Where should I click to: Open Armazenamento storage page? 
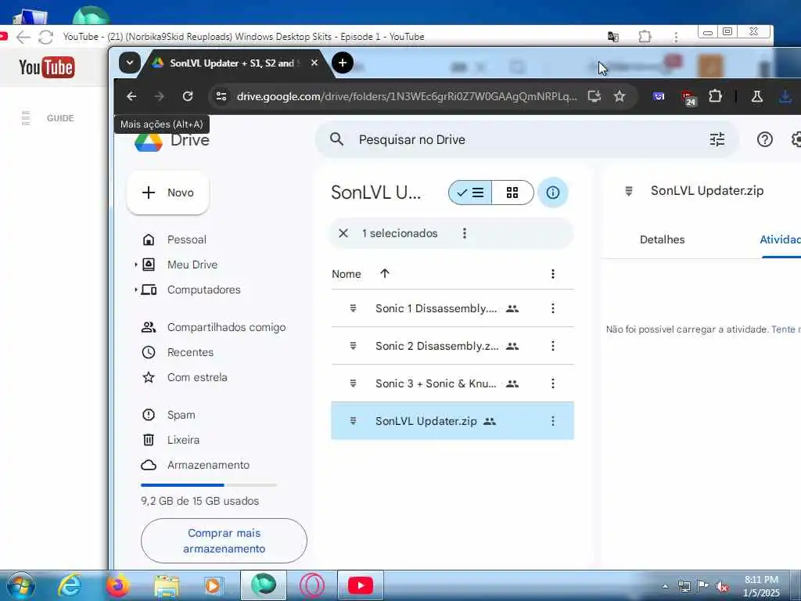tap(208, 465)
